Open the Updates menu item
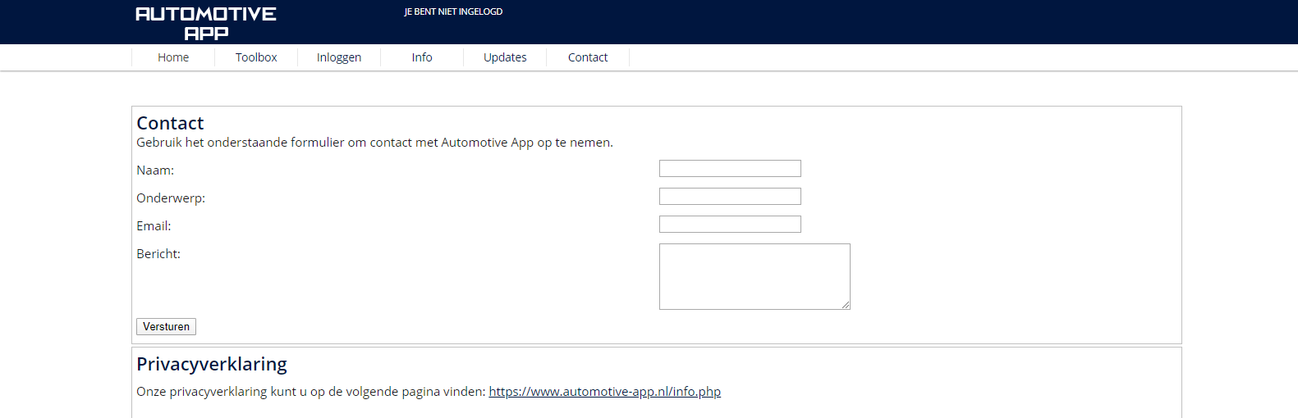The height and width of the screenshot is (418, 1298). coord(505,57)
